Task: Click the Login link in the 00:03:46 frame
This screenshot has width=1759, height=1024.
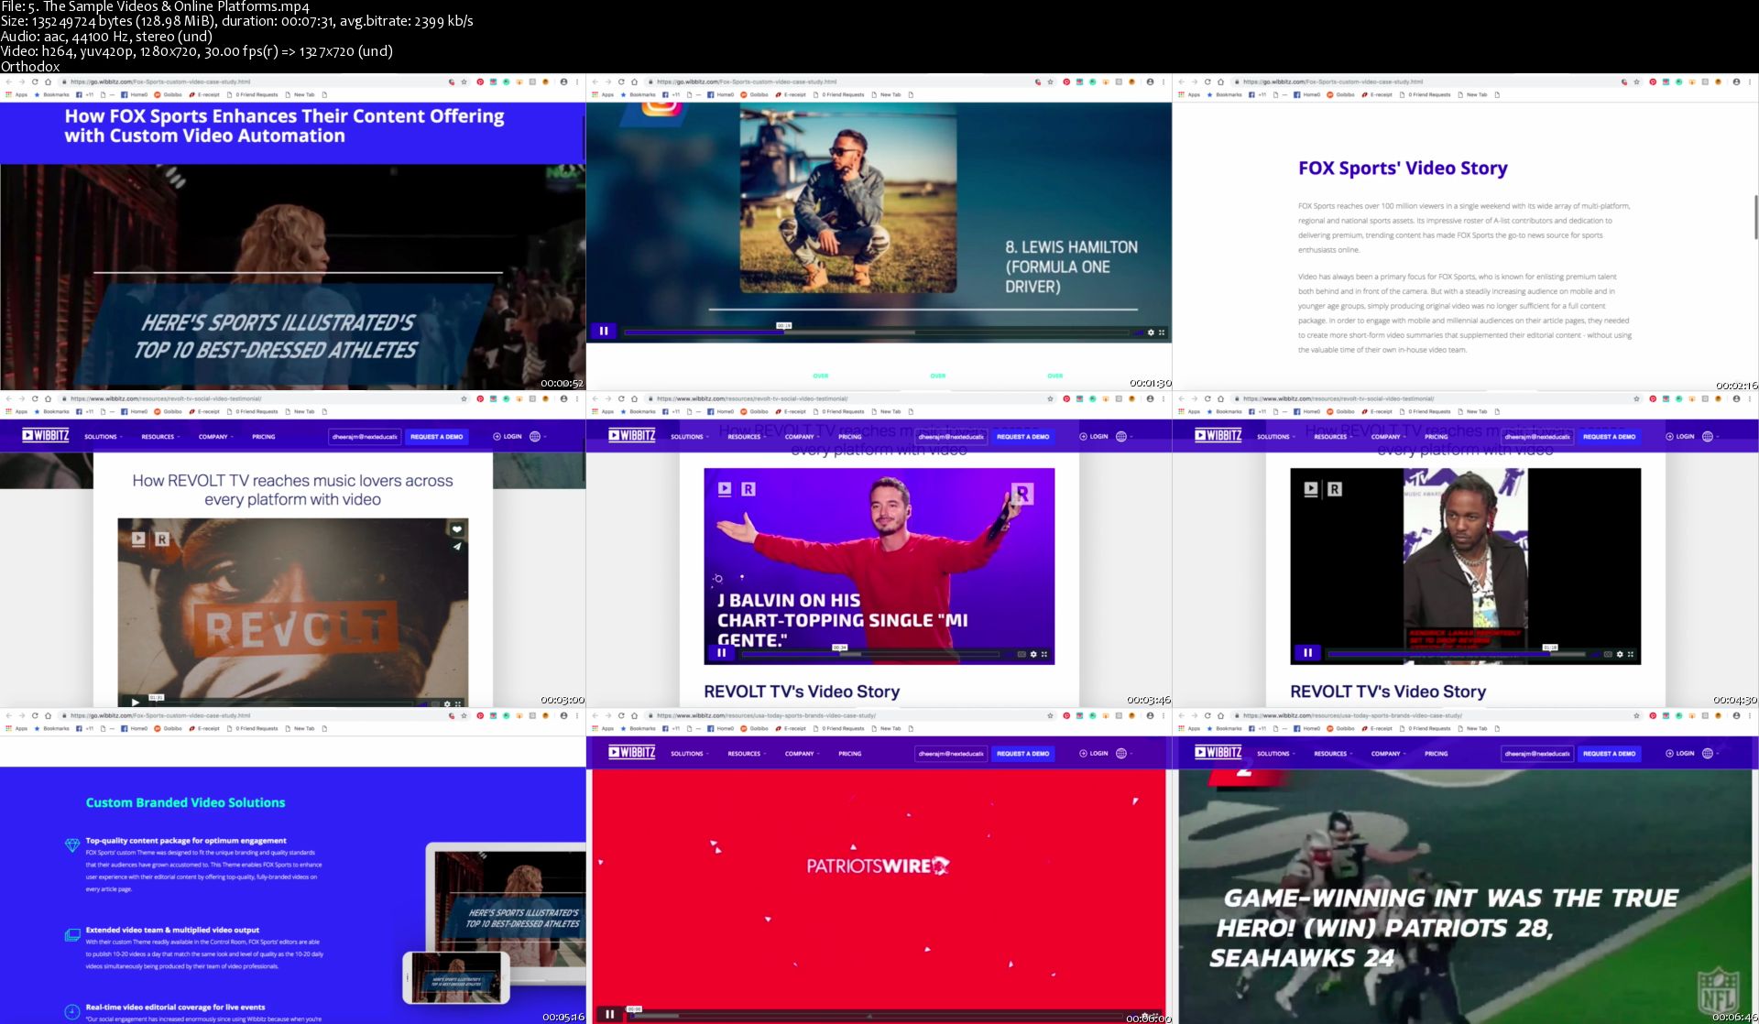Action: [x=1094, y=437]
